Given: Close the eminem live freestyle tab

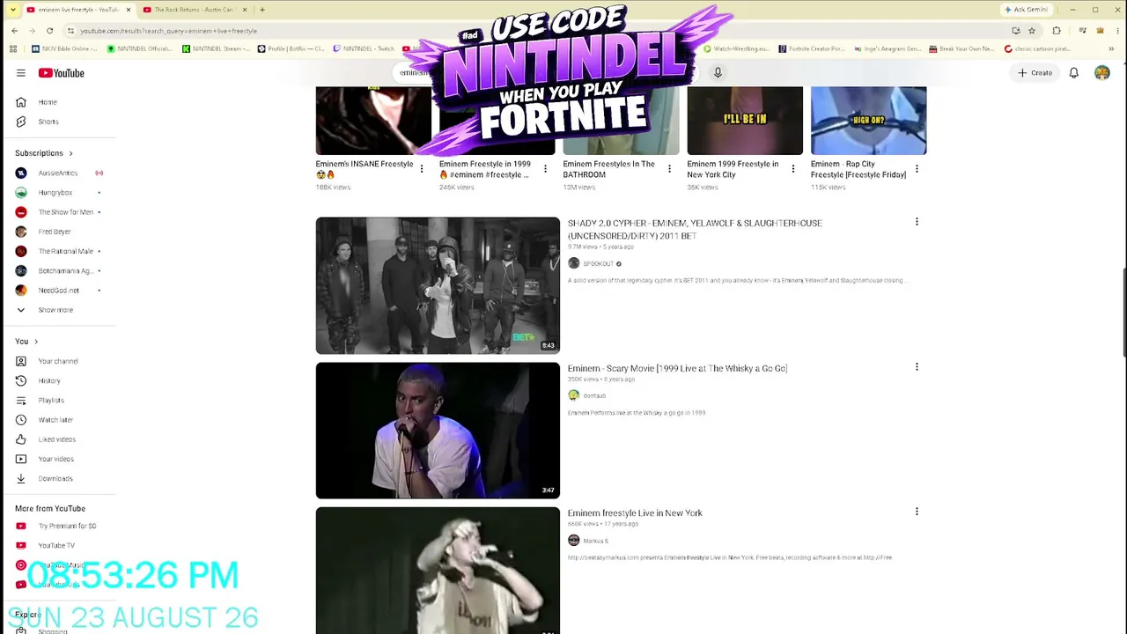Looking at the screenshot, I should pyautogui.click(x=128, y=10).
